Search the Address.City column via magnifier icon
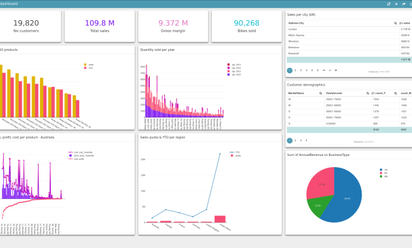Image resolution: width=412 pixels, height=248 pixels. click(395, 23)
